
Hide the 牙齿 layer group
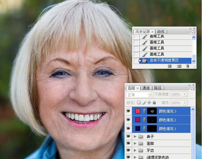[x=128, y=150]
